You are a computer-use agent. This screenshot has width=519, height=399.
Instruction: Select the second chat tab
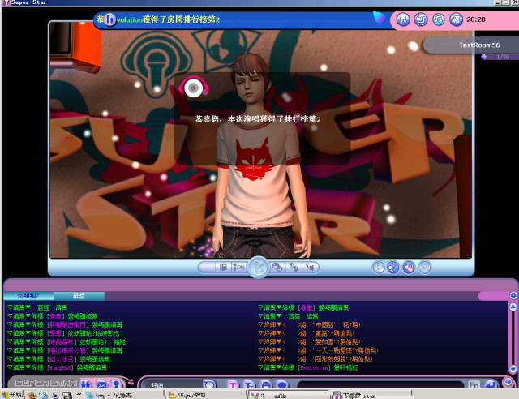tap(79, 296)
